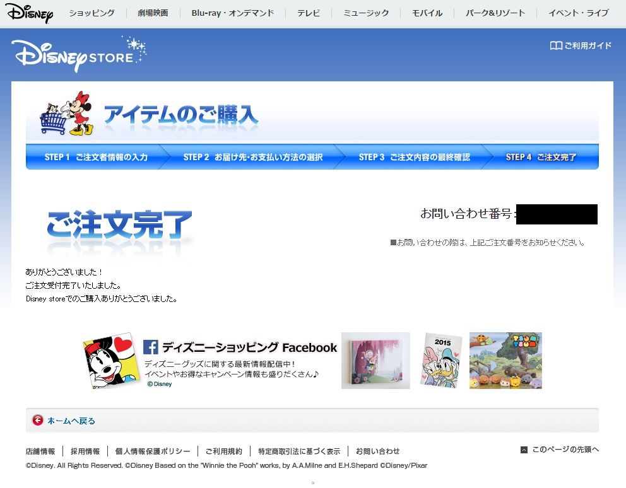The height and width of the screenshot is (488, 626).
Task: Click STEP 2 お届け先・お支払い方法の選択
Action: click(252, 157)
